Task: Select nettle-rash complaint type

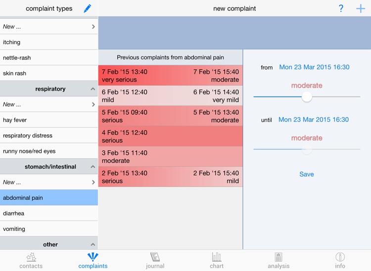Action: coord(49,58)
